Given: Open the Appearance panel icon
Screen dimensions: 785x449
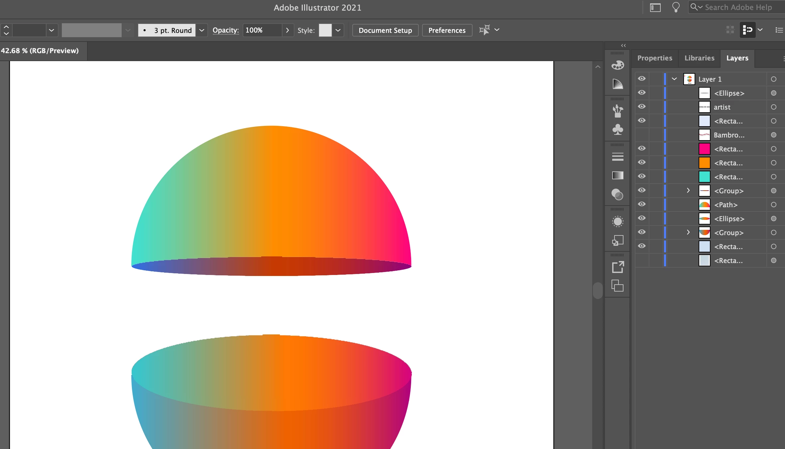Looking at the screenshot, I should click(617, 222).
